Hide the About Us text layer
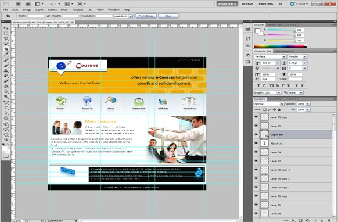338x222 pixels. click(x=256, y=143)
